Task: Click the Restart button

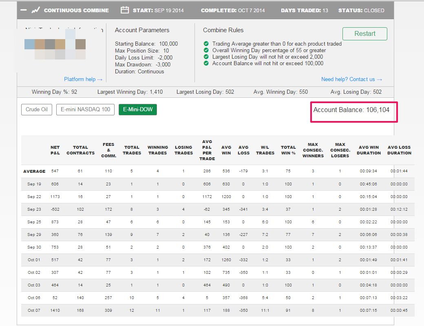Action: (x=365, y=34)
